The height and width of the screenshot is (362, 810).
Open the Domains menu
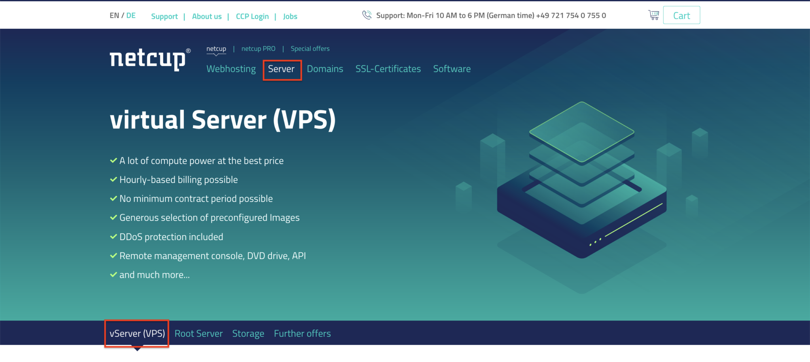pyautogui.click(x=325, y=69)
